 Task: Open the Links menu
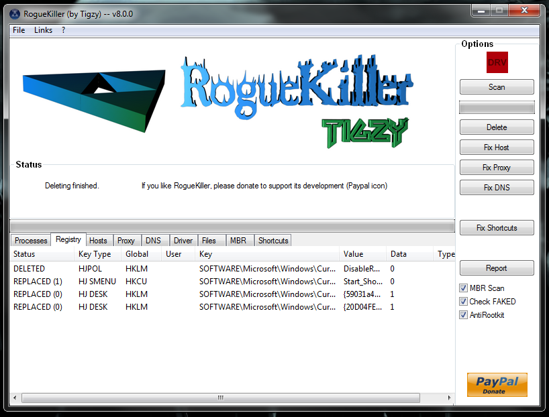43,30
